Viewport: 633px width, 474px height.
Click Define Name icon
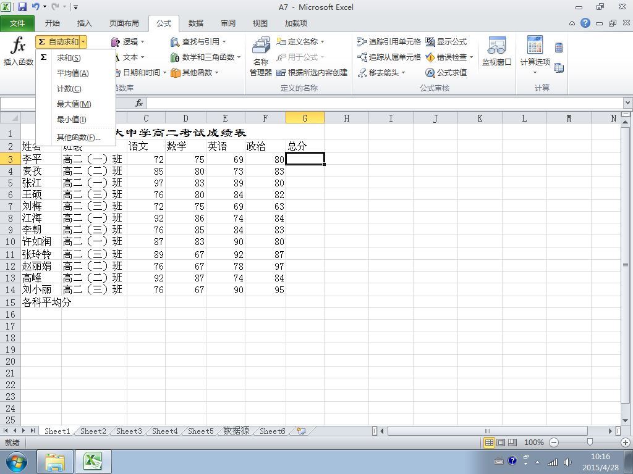click(x=281, y=41)
